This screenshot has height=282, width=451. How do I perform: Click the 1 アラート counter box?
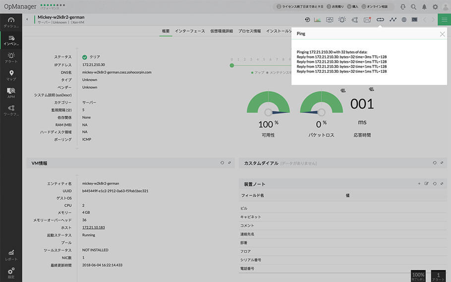point(438,276)
